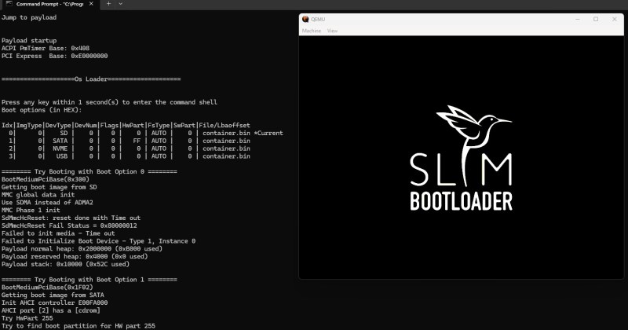Click 'Payload stack: 0x10000' line
Image resolution: width=628 pixels, height=330 pixels.
(65, 264)
